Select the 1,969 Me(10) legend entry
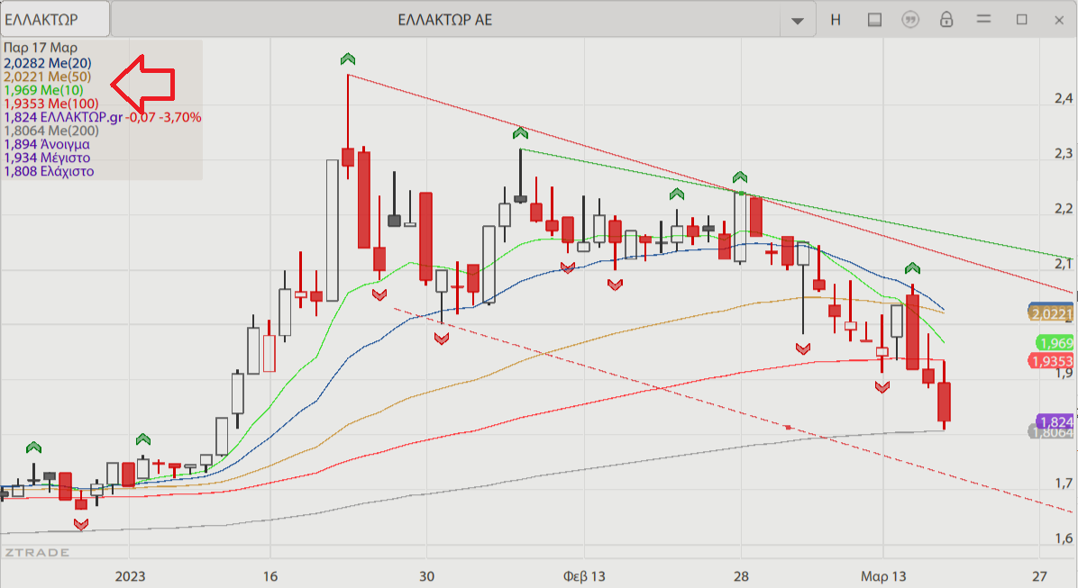The image size is (1078, 588). (43, 90)
